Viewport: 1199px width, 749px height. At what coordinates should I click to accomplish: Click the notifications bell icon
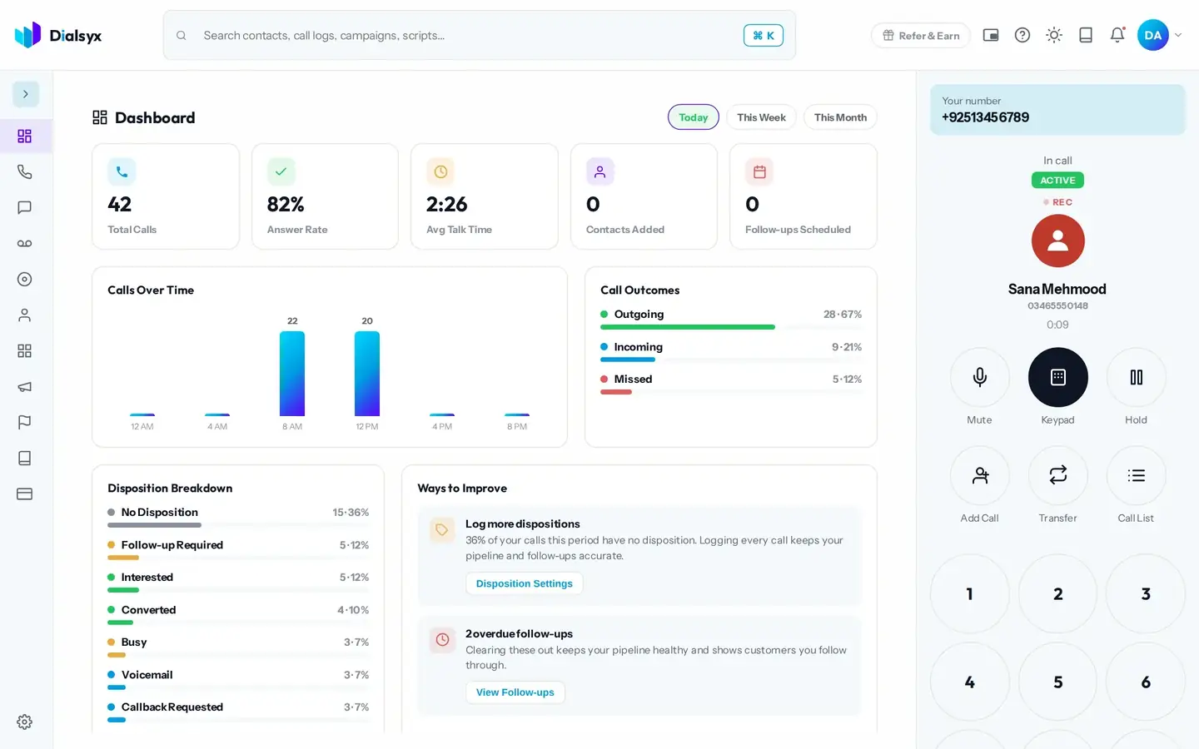pos(1117,35)
